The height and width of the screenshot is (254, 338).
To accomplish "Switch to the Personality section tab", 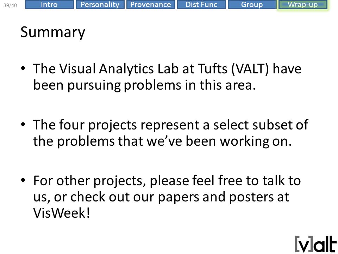I will pyautogui.click(x=100, y=5).
